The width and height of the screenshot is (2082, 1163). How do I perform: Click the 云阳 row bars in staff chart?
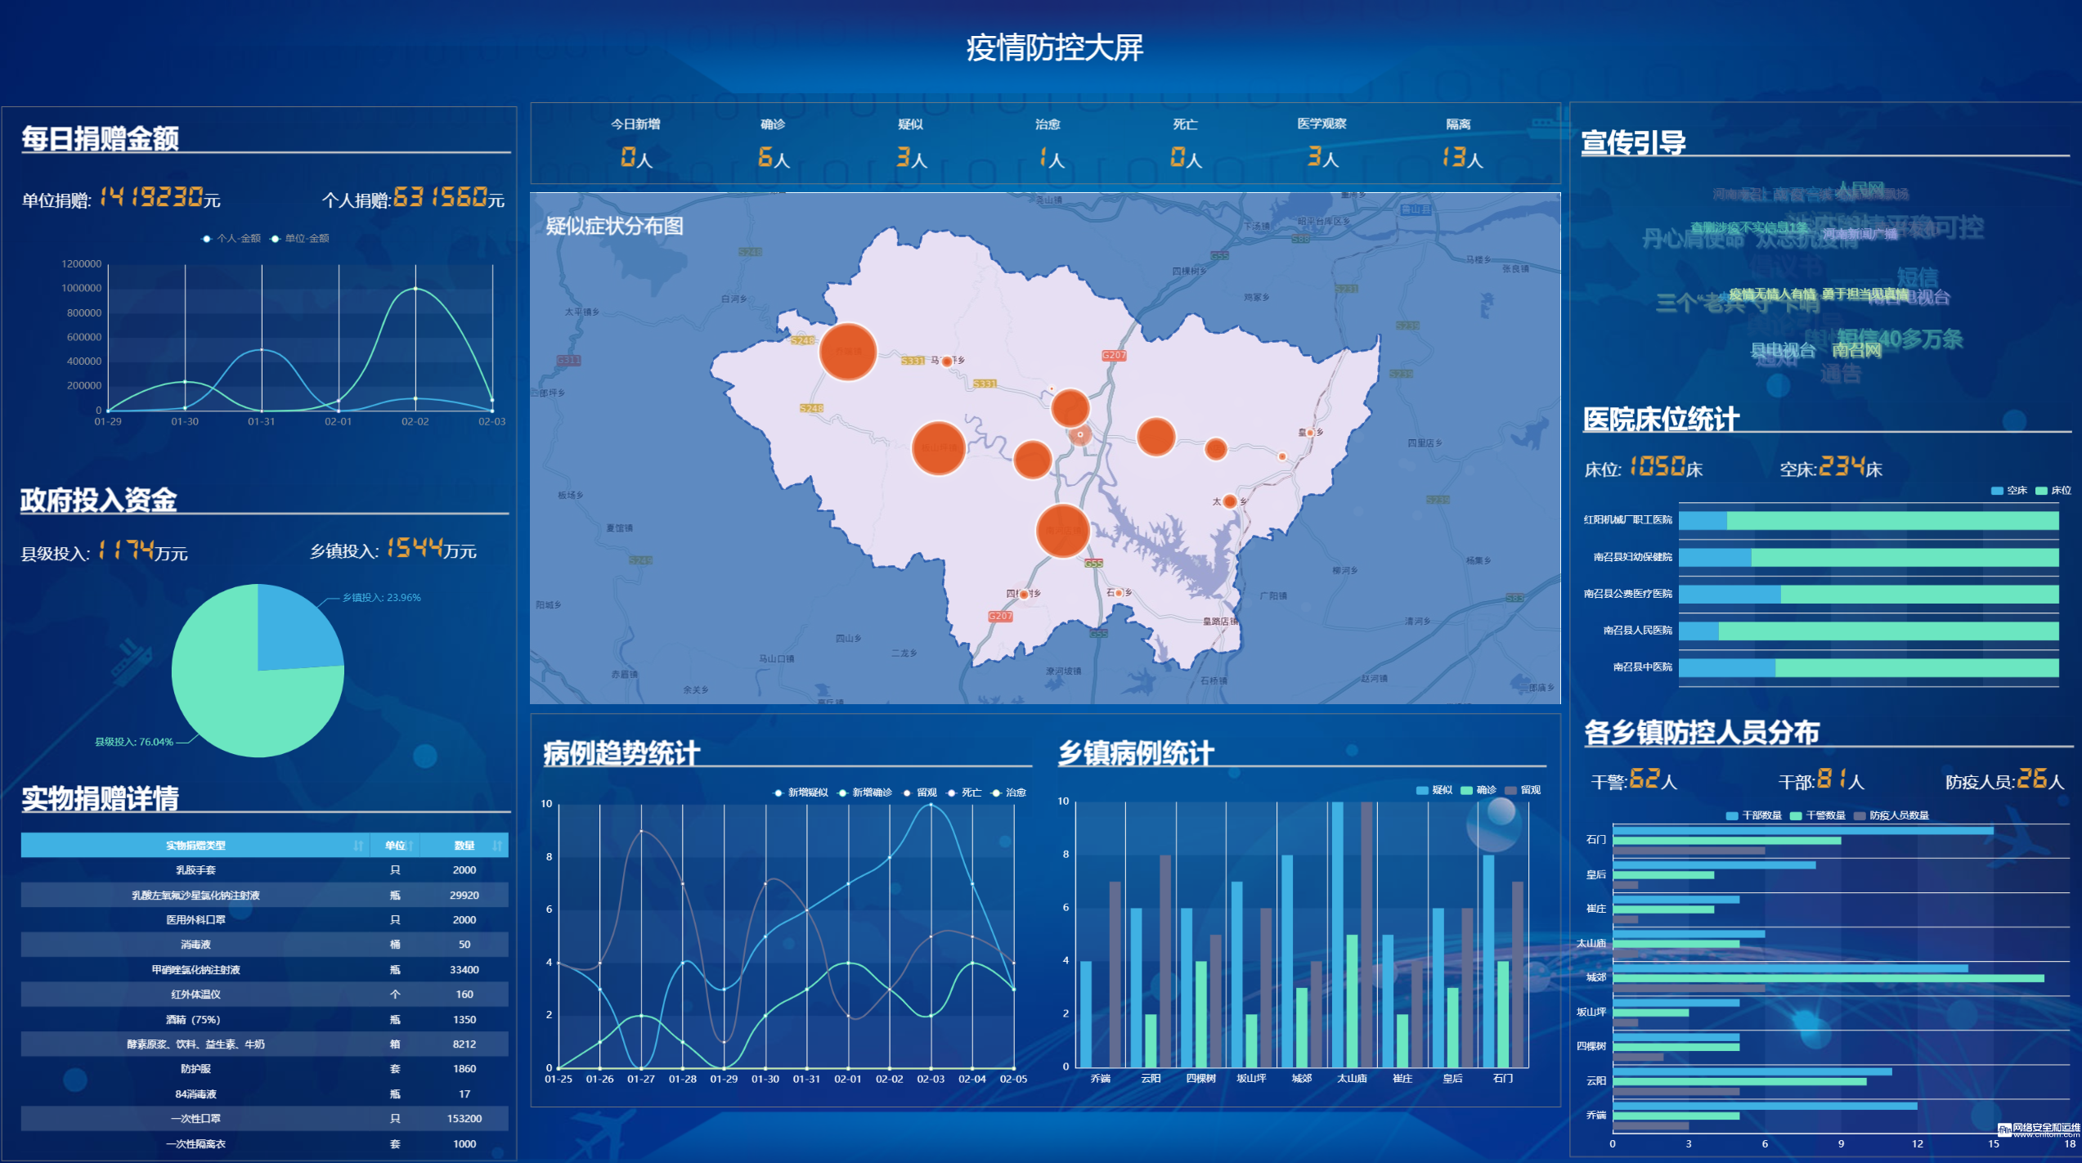click(1752, 1081)
